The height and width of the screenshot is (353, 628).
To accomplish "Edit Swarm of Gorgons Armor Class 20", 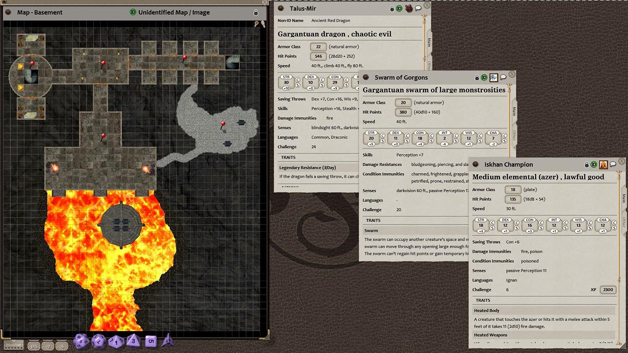I will [403, 102].
